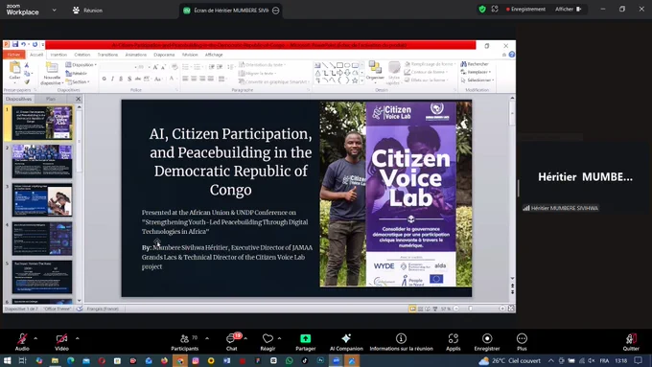Leave the meeting with Quitter
Screen dimensions: 652x367
631,342
